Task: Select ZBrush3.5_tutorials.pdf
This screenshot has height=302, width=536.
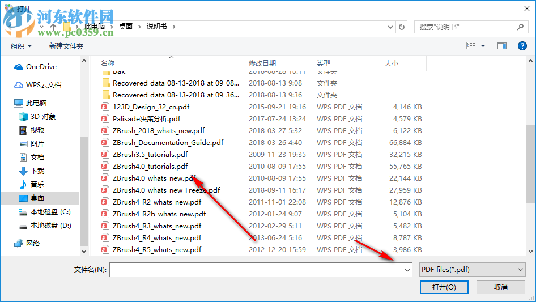Action: 150,155
